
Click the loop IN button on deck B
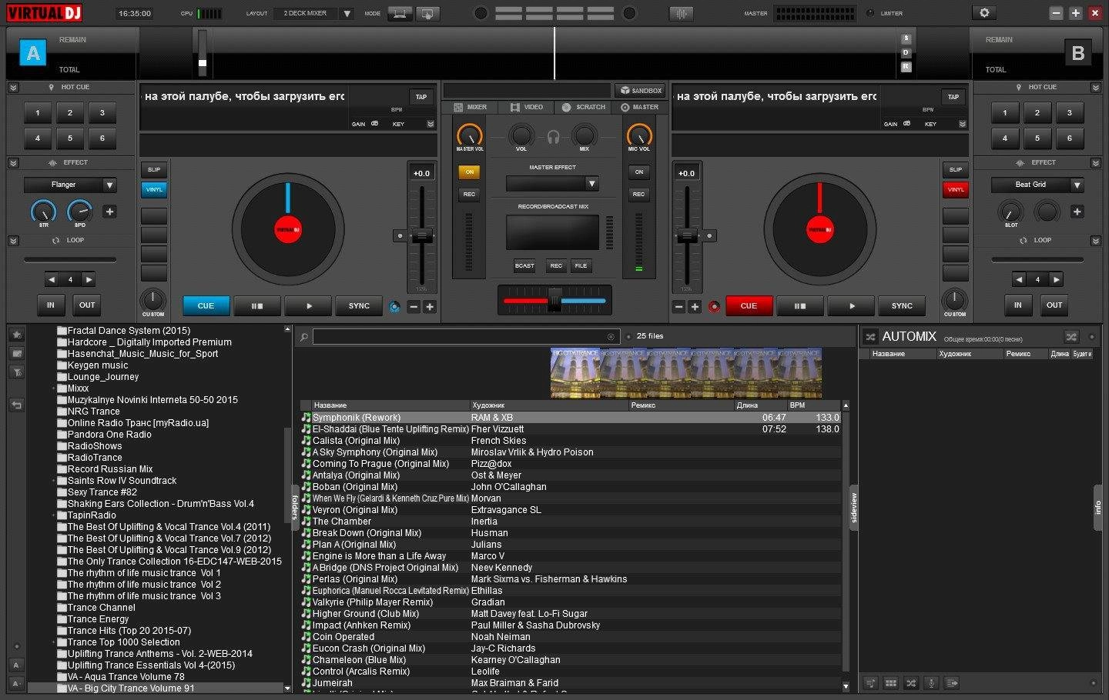point(1017,305)
